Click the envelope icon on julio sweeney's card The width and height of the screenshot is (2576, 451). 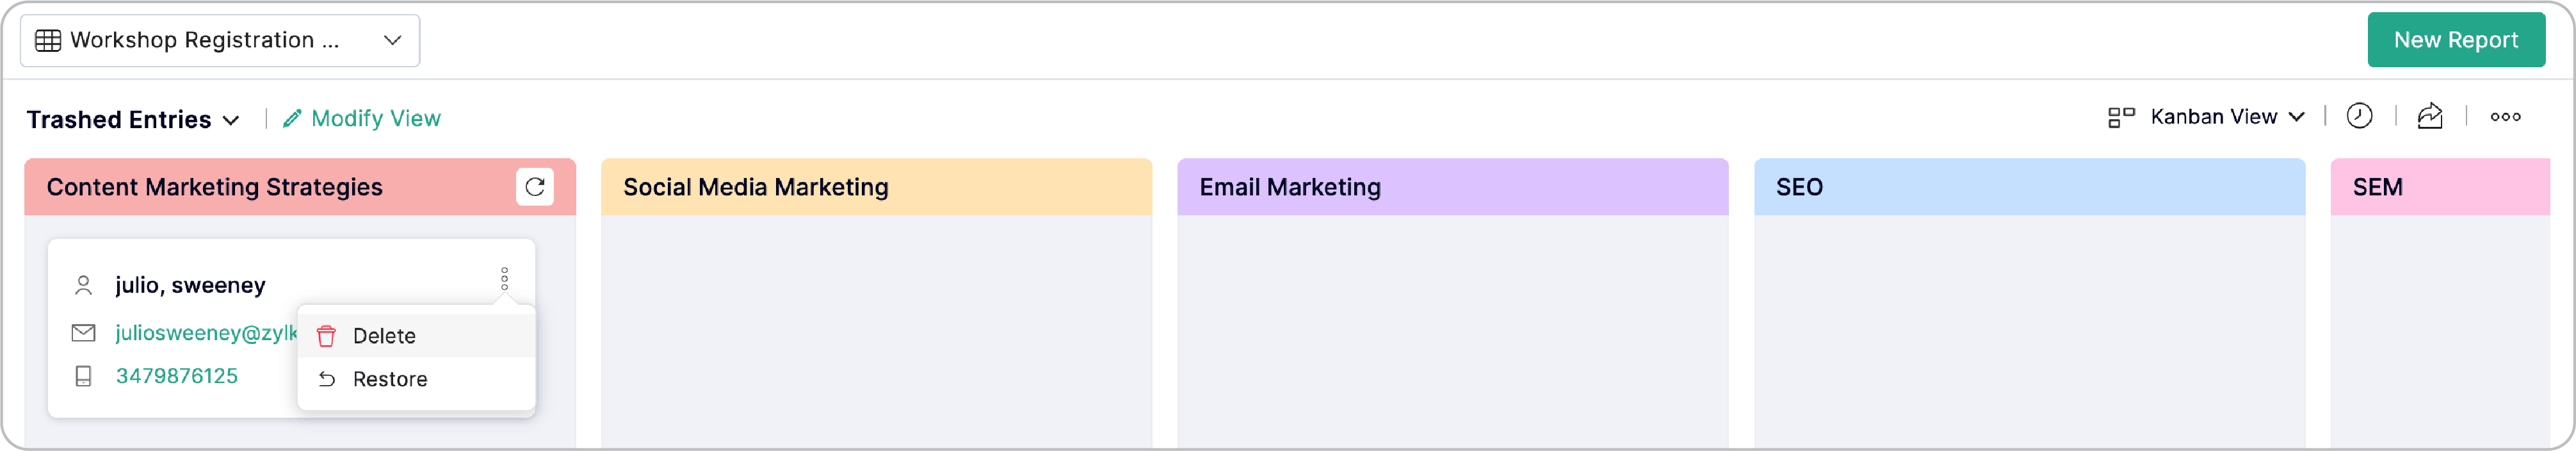(83, 333)
